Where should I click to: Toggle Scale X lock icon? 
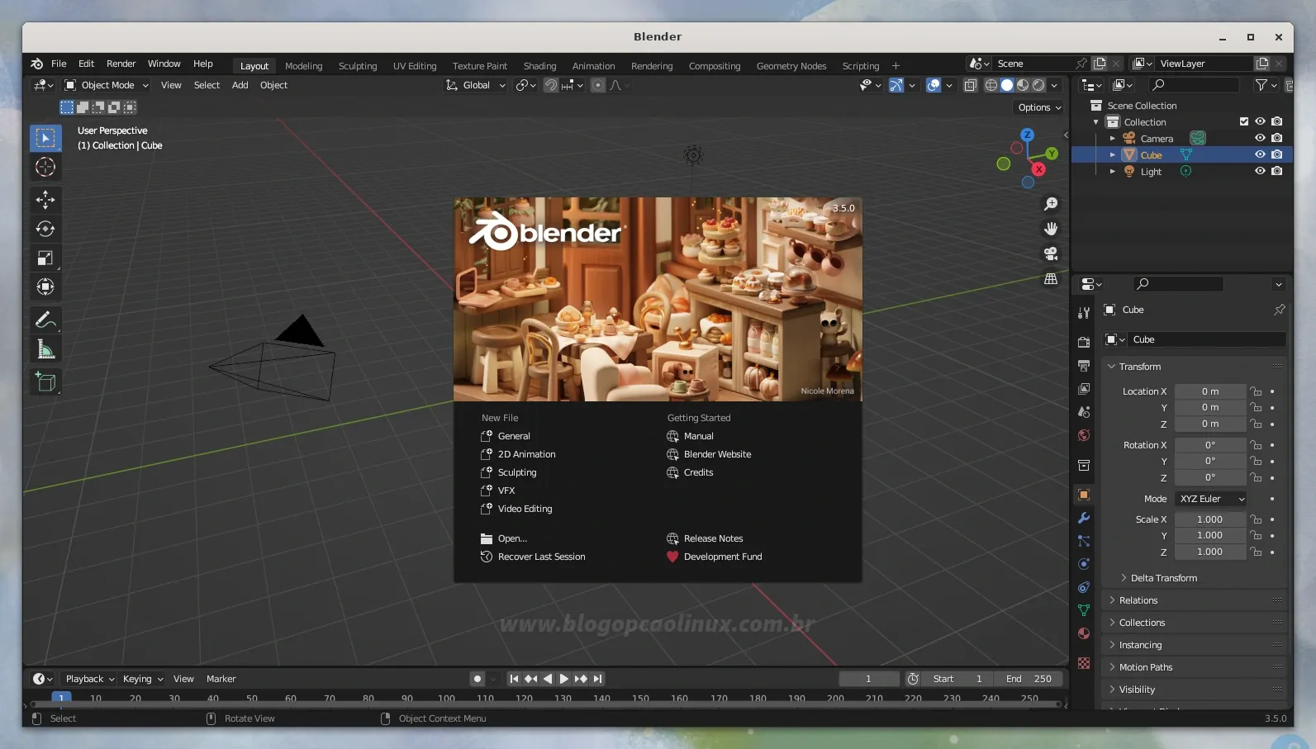tap(1256, 519)
